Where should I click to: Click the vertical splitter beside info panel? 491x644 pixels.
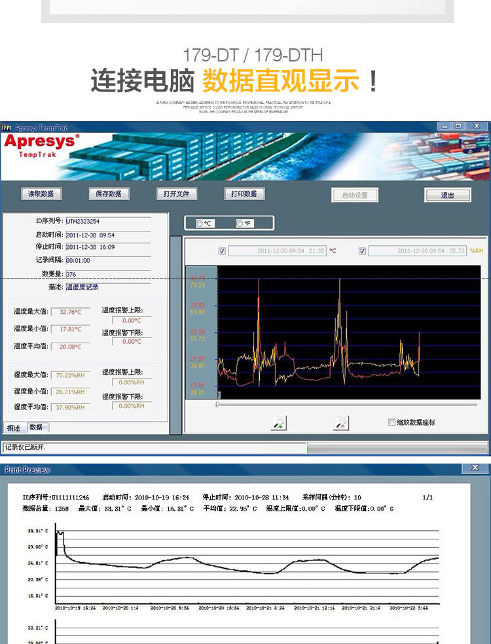click(175, 335)
